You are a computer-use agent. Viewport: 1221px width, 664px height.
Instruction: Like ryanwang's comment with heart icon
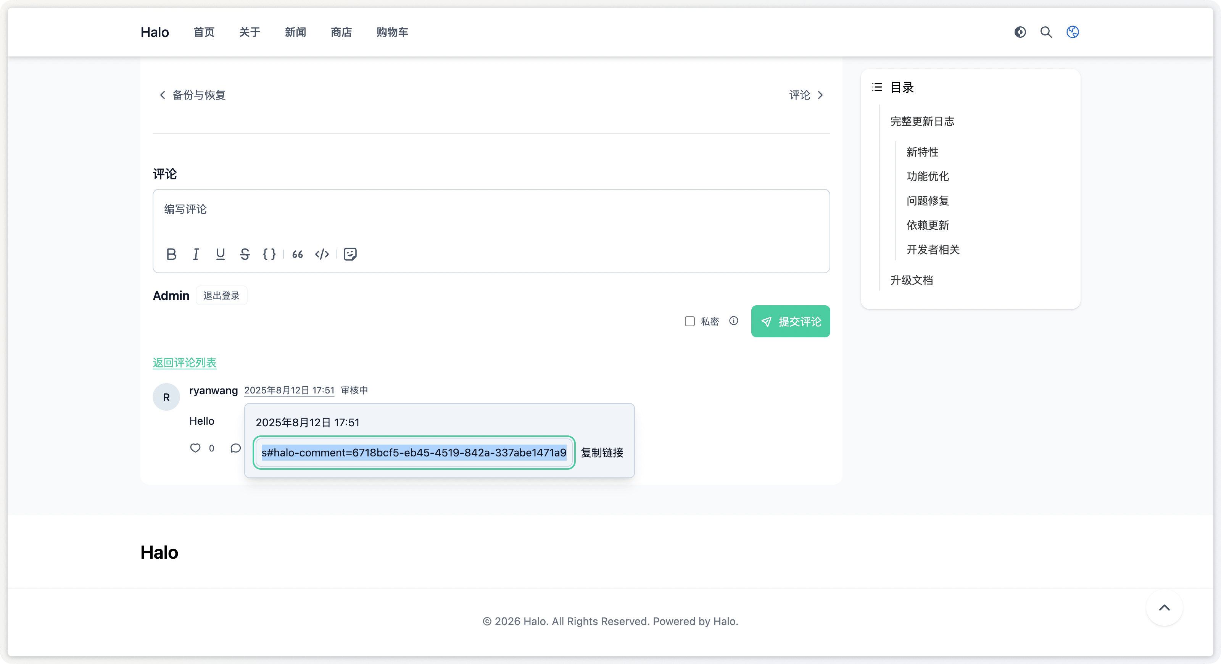click(x=195, y=448)
